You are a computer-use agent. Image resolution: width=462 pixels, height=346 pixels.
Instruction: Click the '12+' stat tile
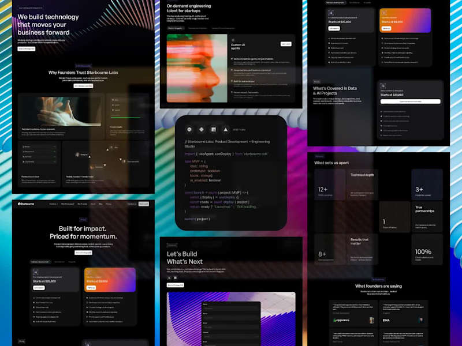pyautogui.click(x=329, y=185)
